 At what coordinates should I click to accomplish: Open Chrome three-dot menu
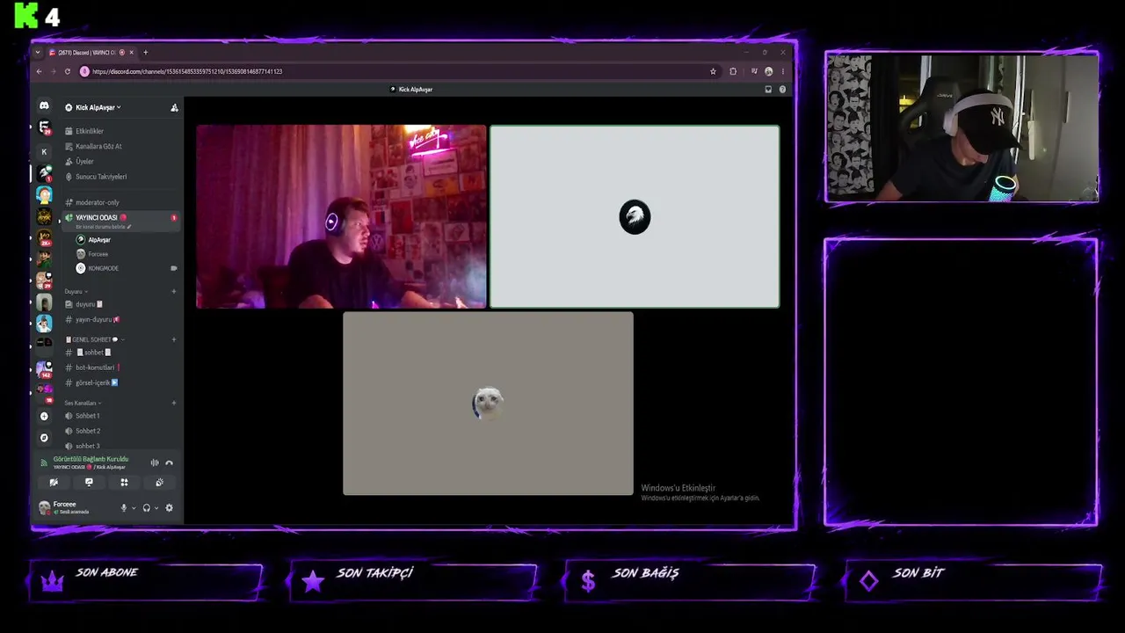(x=782, y=71)
